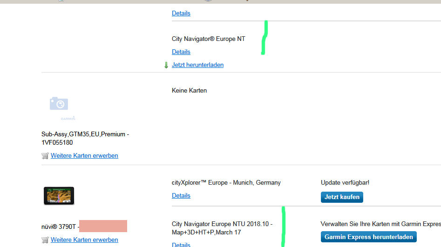Select the 'Sub-Assy,GTM35,EU,Premium' device name
This screenshot has height=247, width=441.
[x=83, y=134]
